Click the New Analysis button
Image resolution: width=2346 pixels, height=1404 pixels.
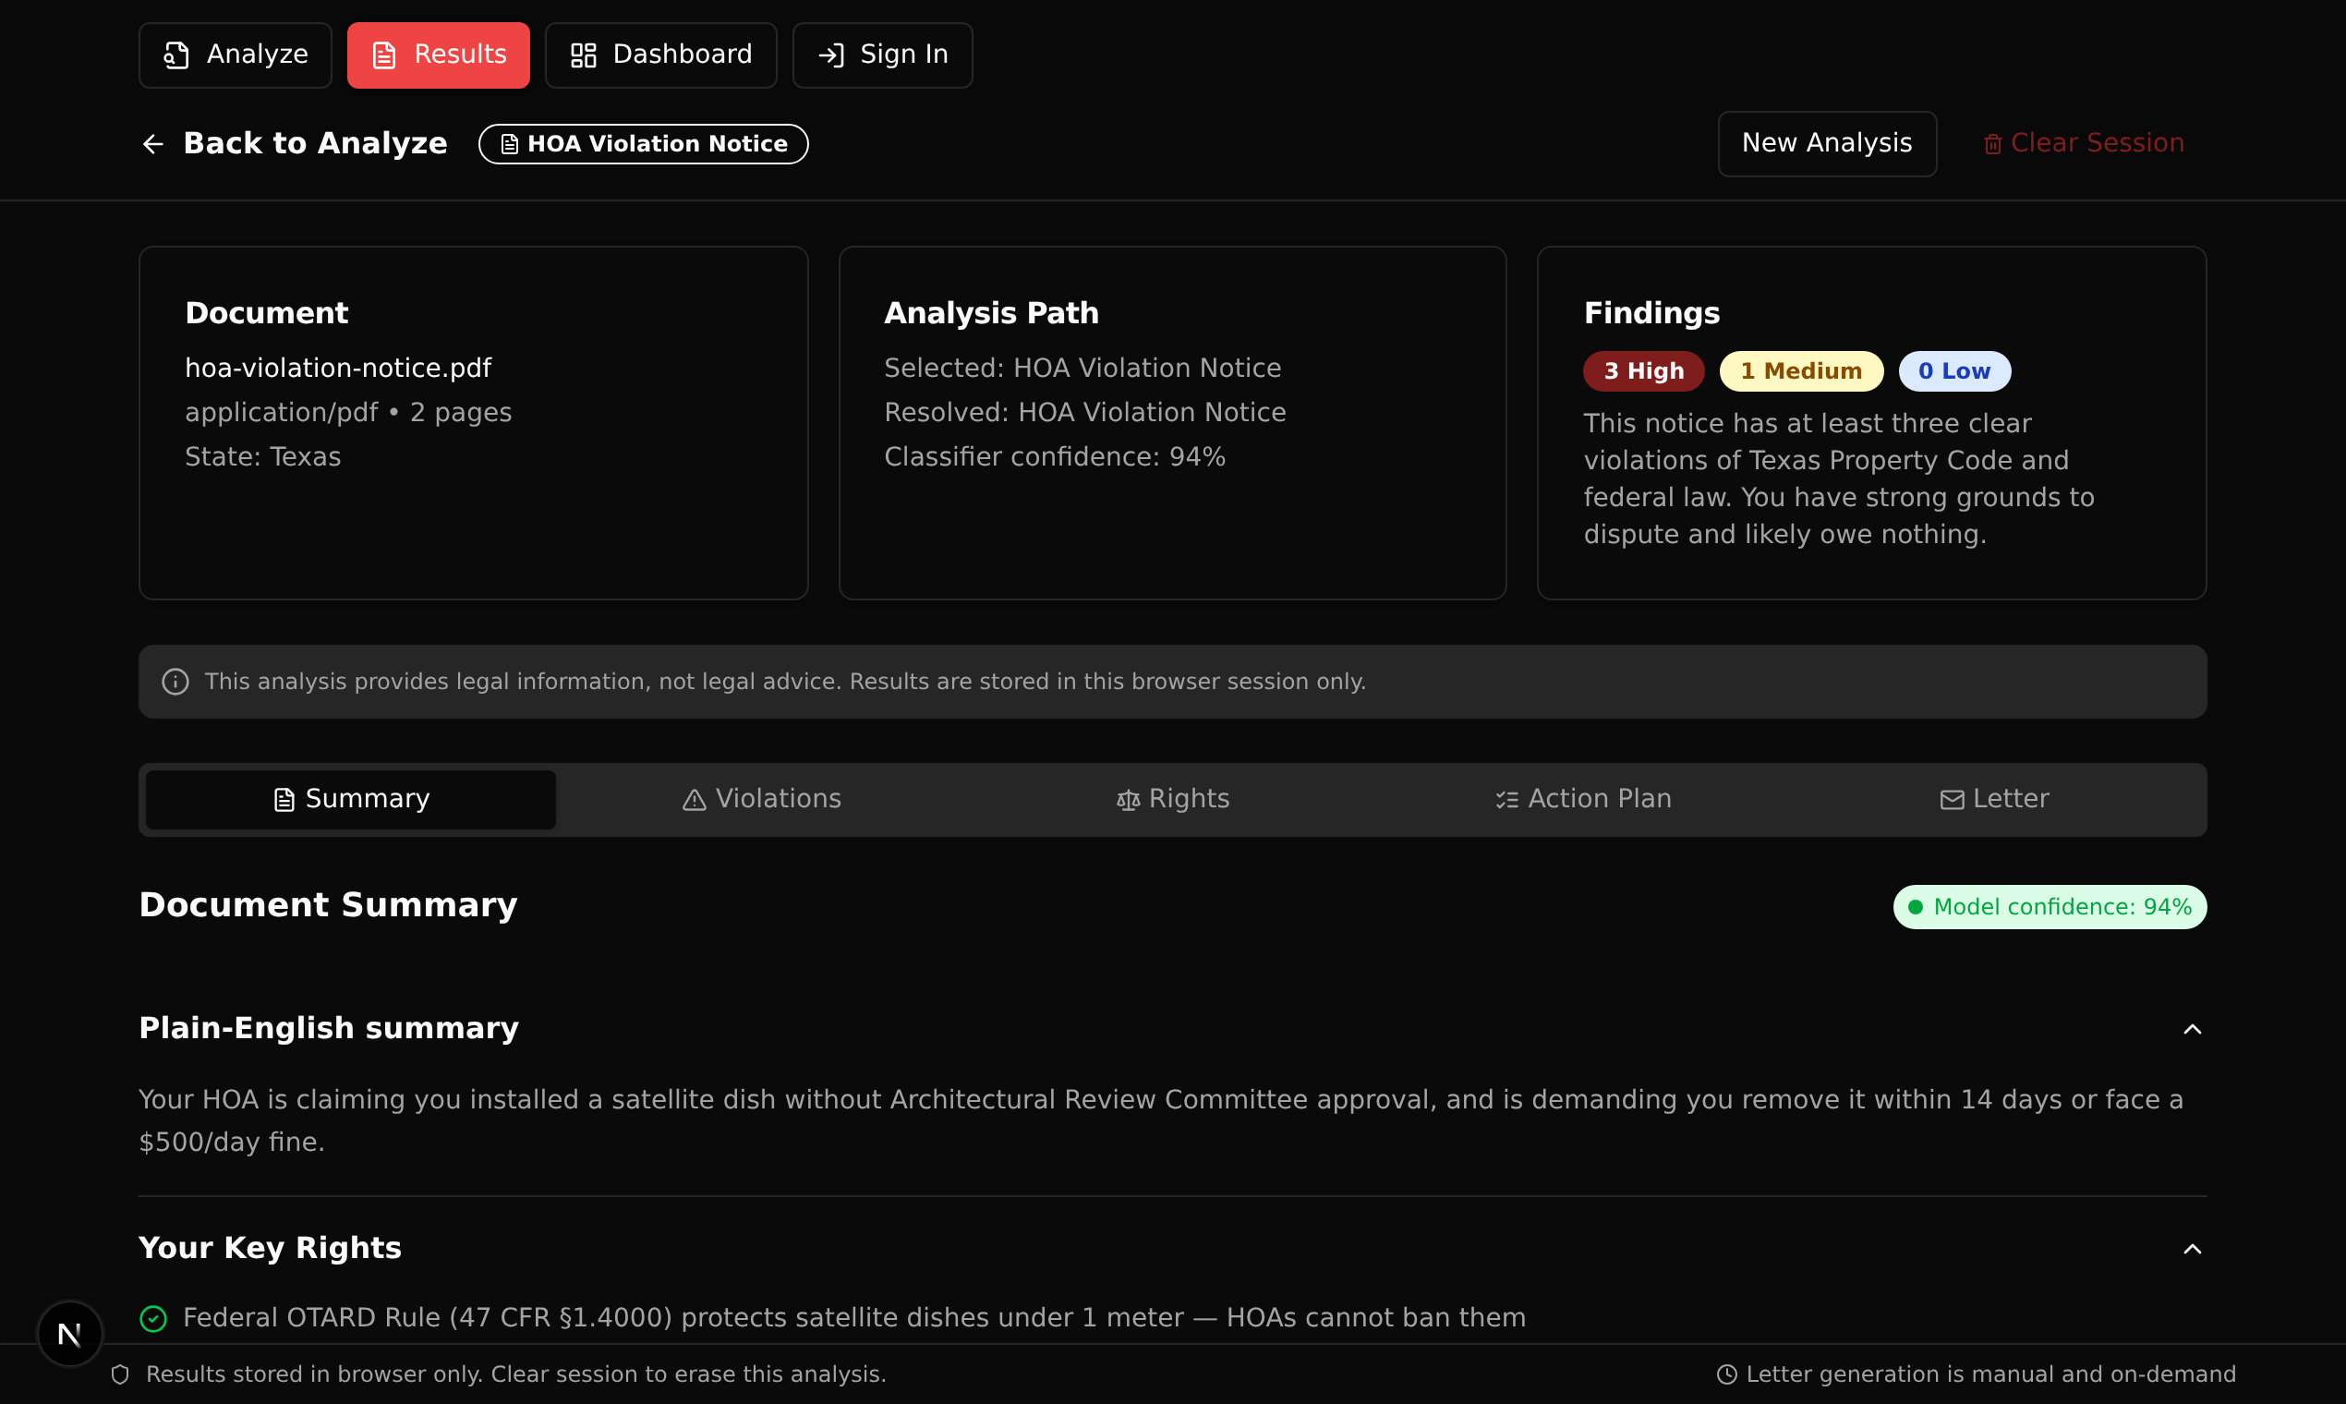pyautogui.click(x=1827, y=144)
